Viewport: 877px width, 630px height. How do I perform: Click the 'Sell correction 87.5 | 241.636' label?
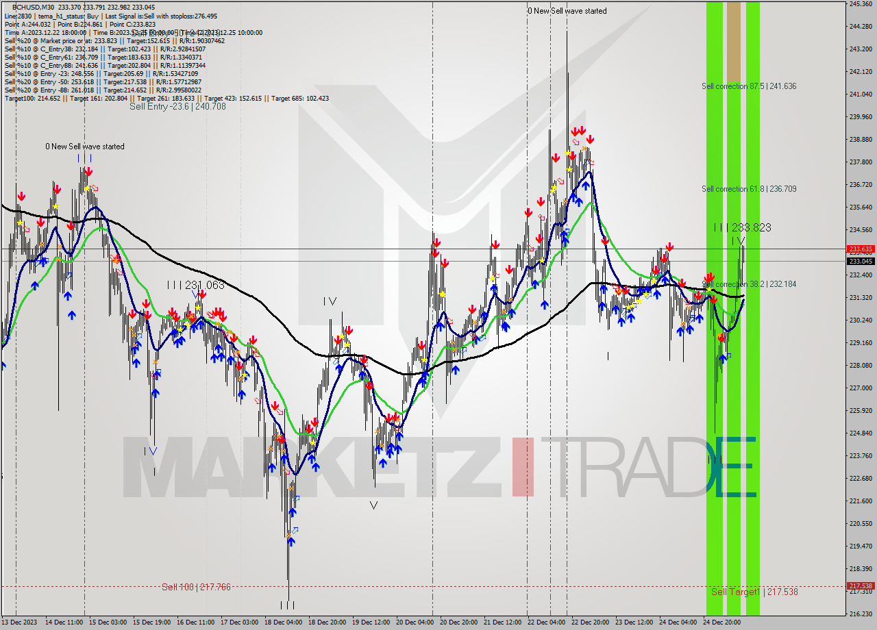tap(749, 86)
